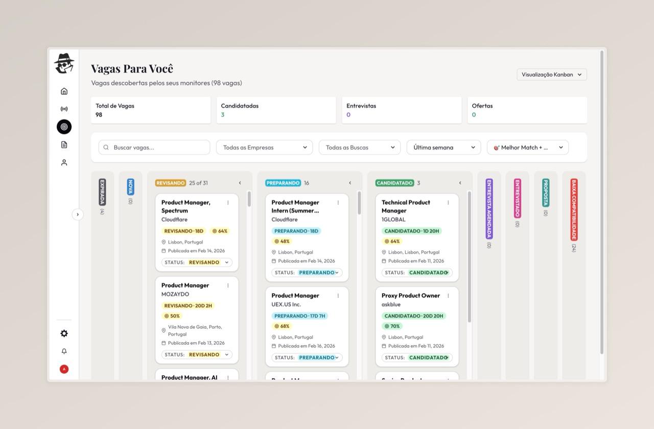Open the kebab menu on Product Manager, Spectrum card
The width and height of the screenshot is (654, 429).
(228, 202)
